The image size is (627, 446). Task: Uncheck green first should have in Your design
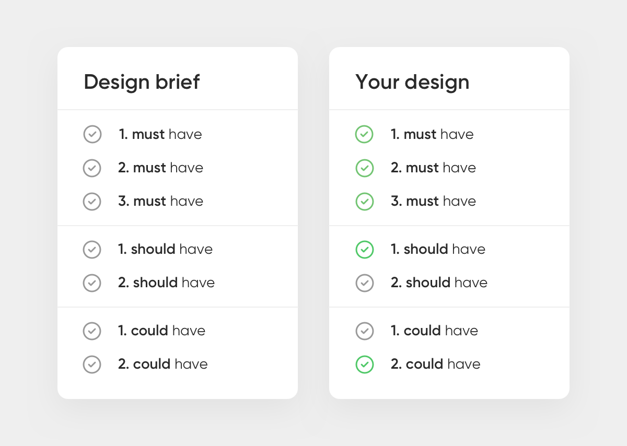point(364,249)
